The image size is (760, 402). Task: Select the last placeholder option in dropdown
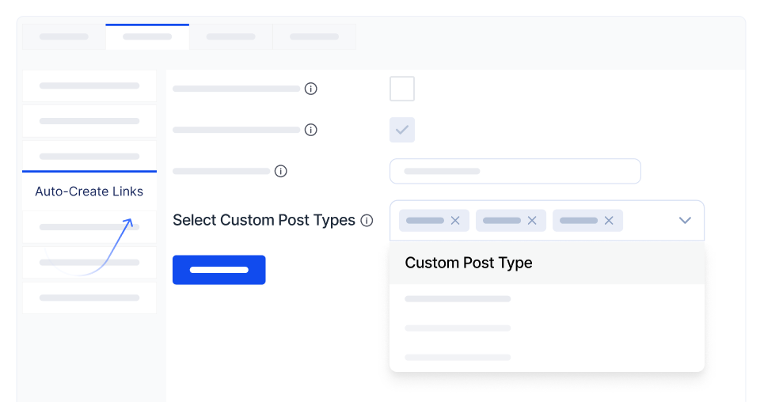coord(458,358)
